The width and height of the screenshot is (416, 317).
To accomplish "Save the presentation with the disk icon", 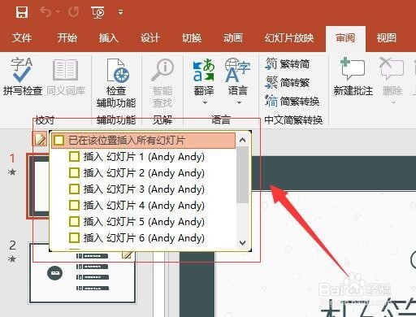I will point(22,12).
